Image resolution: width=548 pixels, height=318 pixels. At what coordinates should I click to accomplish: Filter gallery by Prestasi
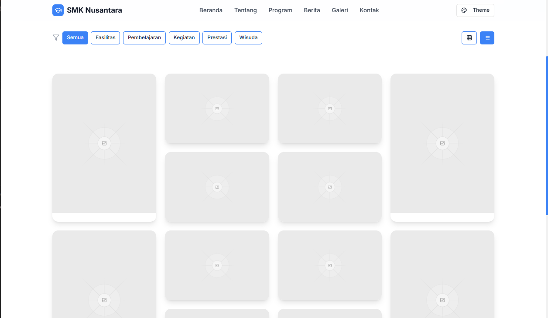point(217,38)
